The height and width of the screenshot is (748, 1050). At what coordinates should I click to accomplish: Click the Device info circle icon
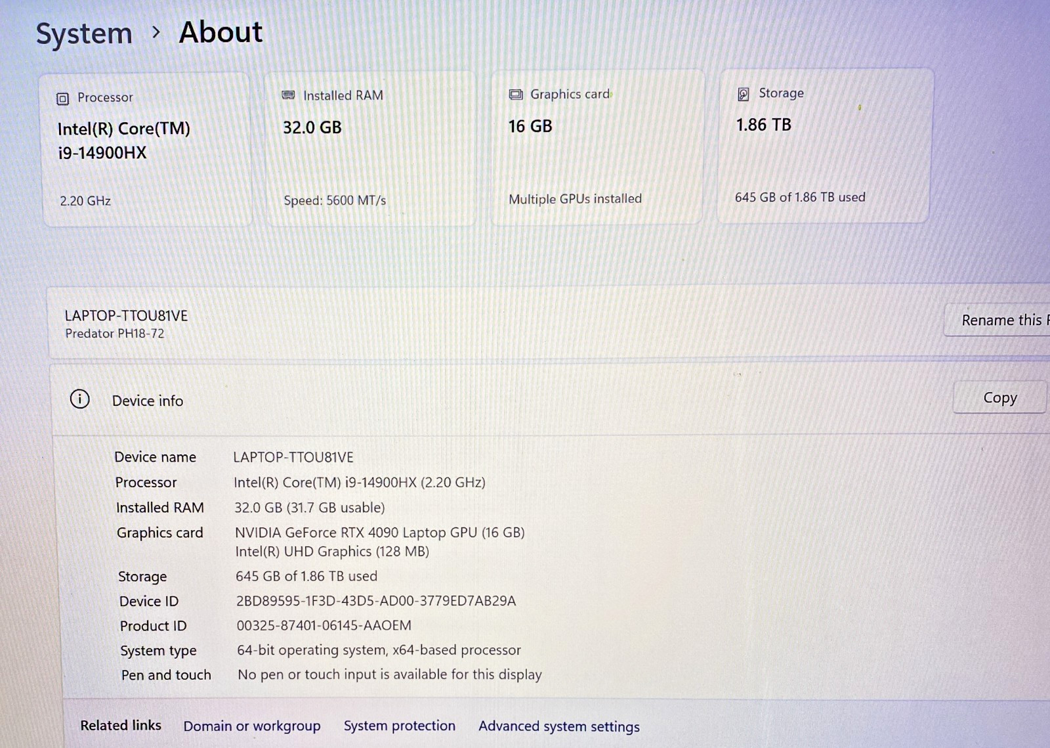tap(80, 399)
